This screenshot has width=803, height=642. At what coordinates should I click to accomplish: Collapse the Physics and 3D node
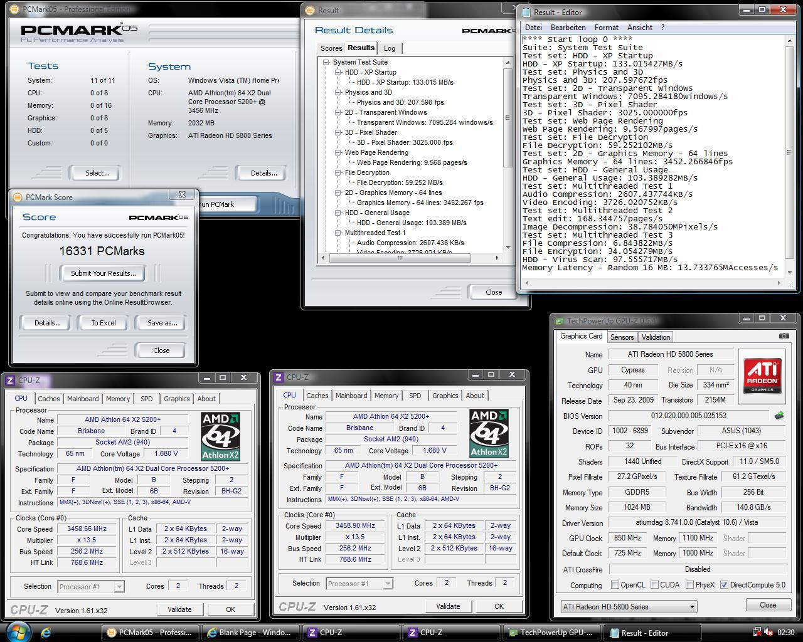pyautogui.click(x=338, y=92)
